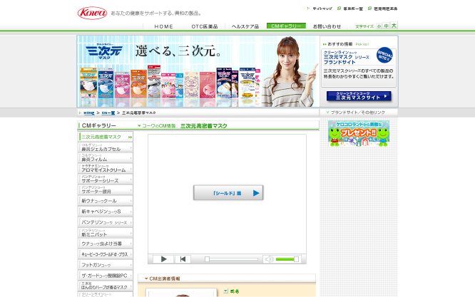Select ほんのりハーブが香るマスク in the sidebar
The height and width of the screenshot is (297, 475).
click(x=106, y=286)
